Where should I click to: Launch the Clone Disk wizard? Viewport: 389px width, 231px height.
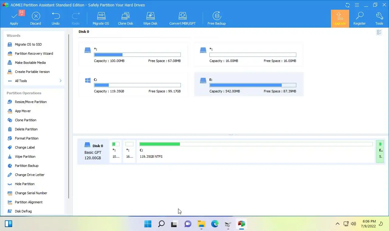[x=126, y=19]
